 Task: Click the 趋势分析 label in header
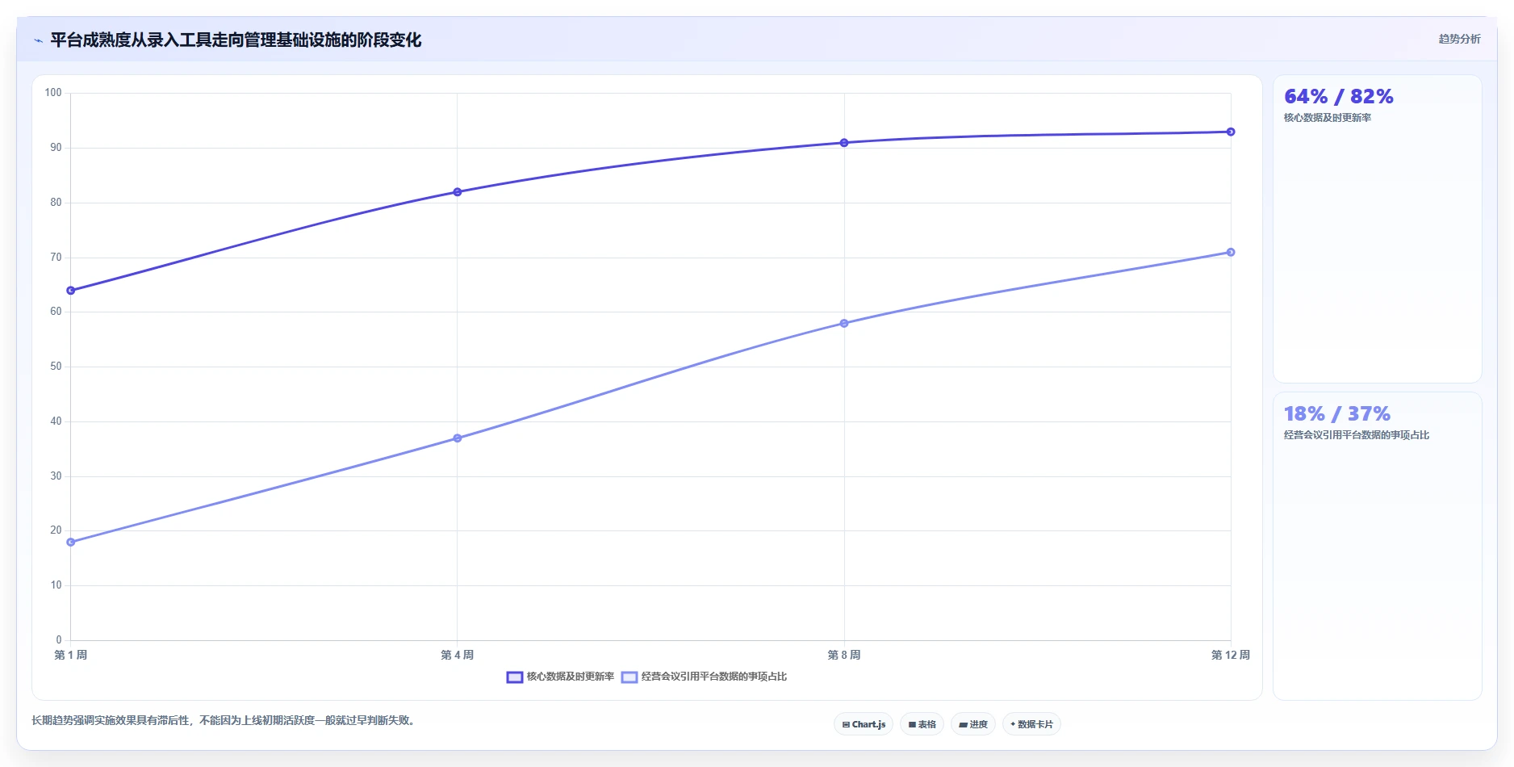click(x=1459, y=39)
